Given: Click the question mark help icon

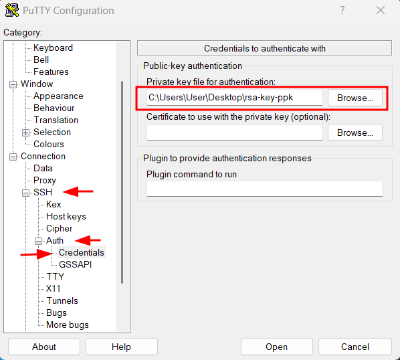Looking at the screenshot, I should (342, 11).
